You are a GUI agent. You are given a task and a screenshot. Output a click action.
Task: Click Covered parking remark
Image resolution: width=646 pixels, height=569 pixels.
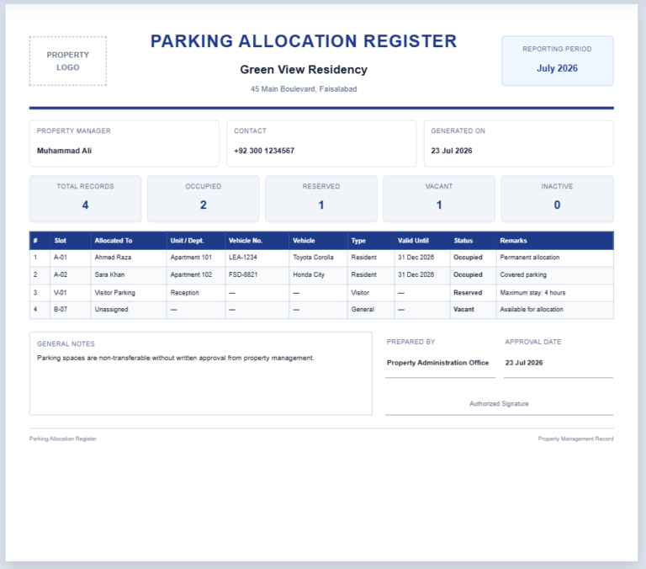pos(523,274)
